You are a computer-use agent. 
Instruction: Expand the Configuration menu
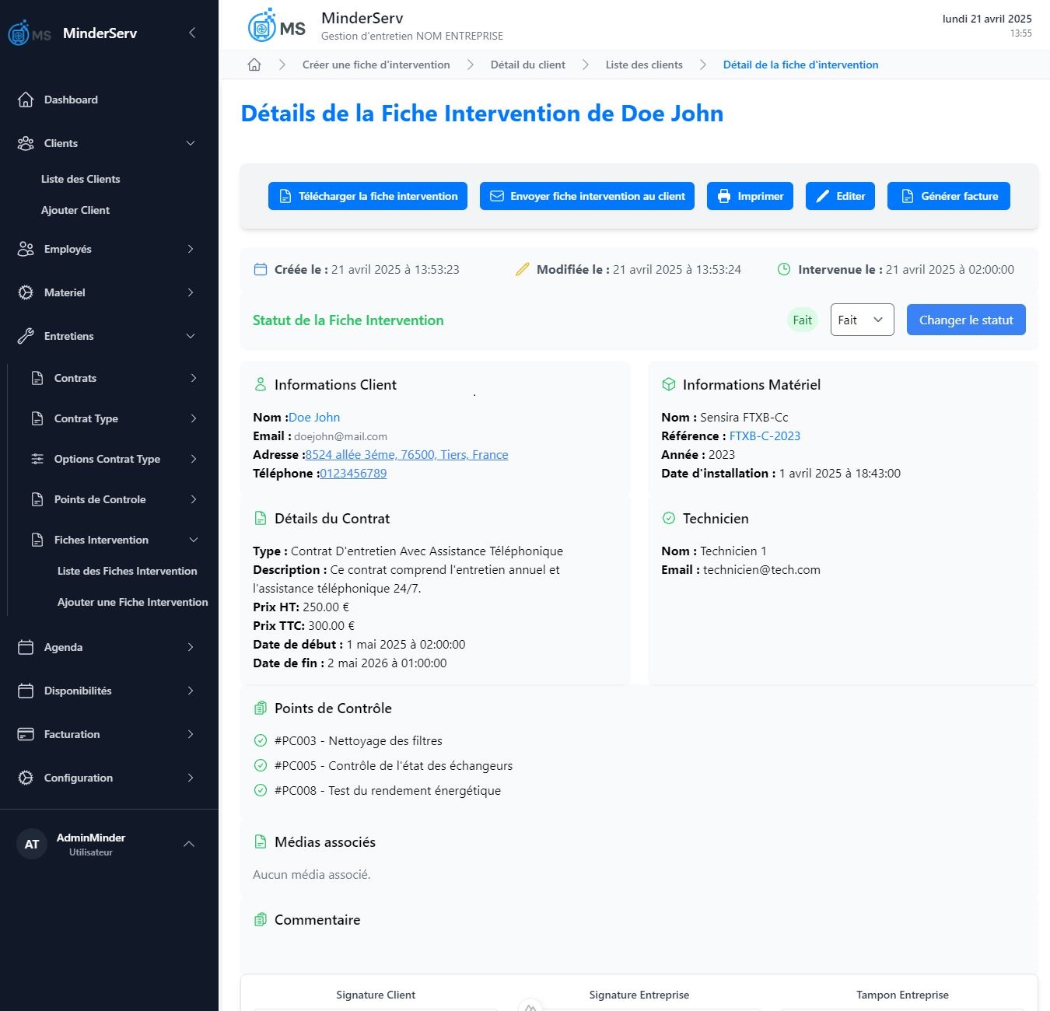(x=78, y=777)
